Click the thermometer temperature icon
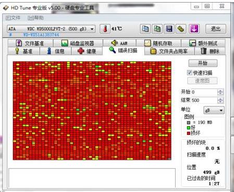The height and width of the screenshot is (192, 234). pos(105,29)
